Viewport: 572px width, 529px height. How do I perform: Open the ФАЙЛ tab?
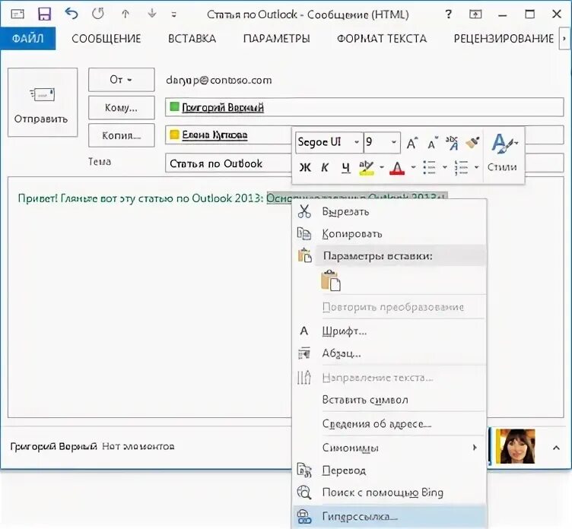(x=28, y=38)
